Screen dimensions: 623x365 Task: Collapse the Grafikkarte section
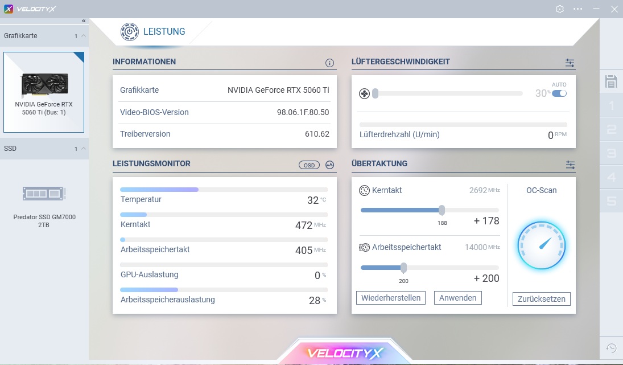[x=84, y=36]
